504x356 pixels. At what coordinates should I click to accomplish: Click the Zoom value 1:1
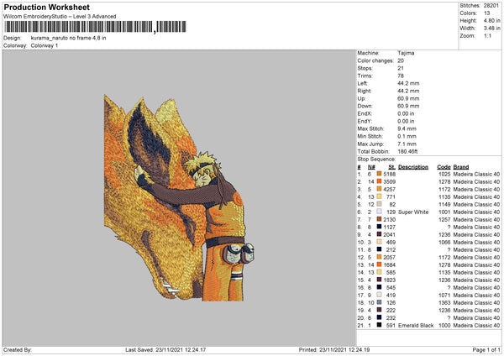(487, 35)
